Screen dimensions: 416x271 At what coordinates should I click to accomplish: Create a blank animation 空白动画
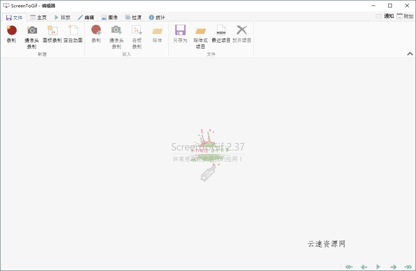tap(73, 35)
